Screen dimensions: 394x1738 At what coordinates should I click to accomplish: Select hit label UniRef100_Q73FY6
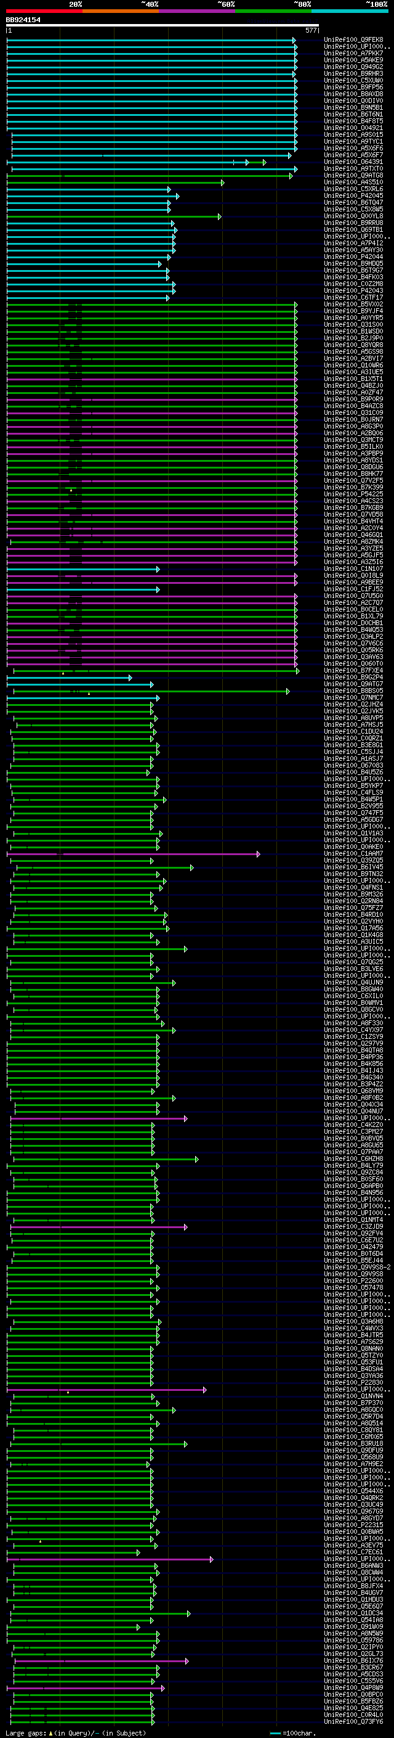coord(353,1721)
